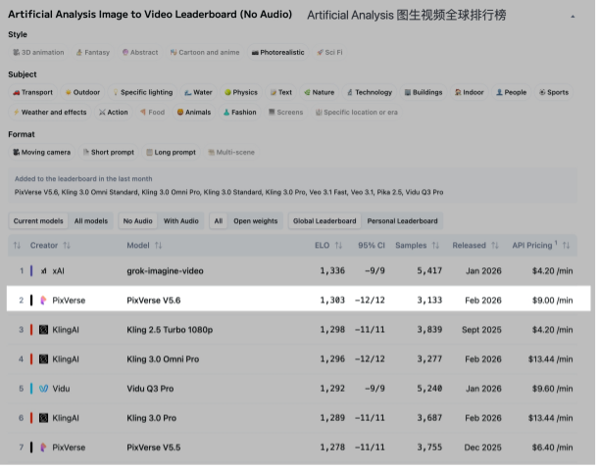The width and height of the screenshot is (599, 469).
Task: Click the Vidu logo icon in row 5
Action: pos(43,388)
